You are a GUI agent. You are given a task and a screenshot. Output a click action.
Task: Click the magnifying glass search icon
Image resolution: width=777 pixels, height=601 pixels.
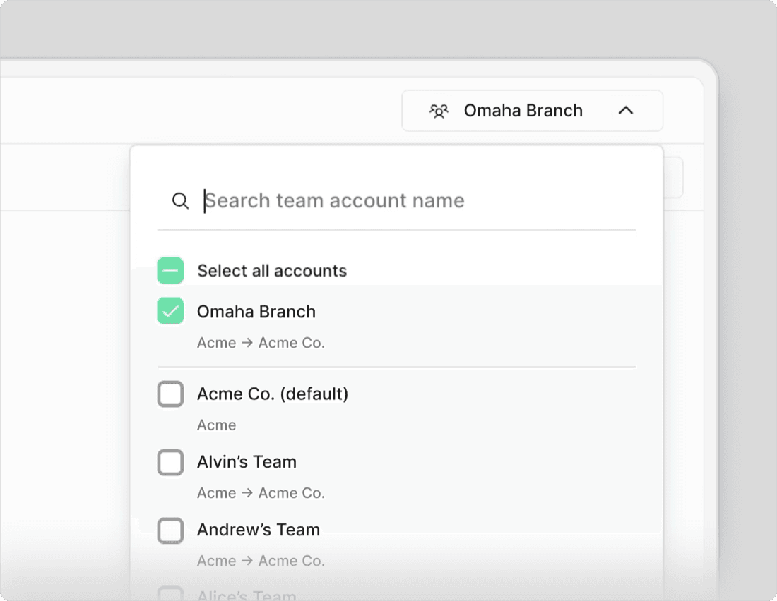pos(180,200)
